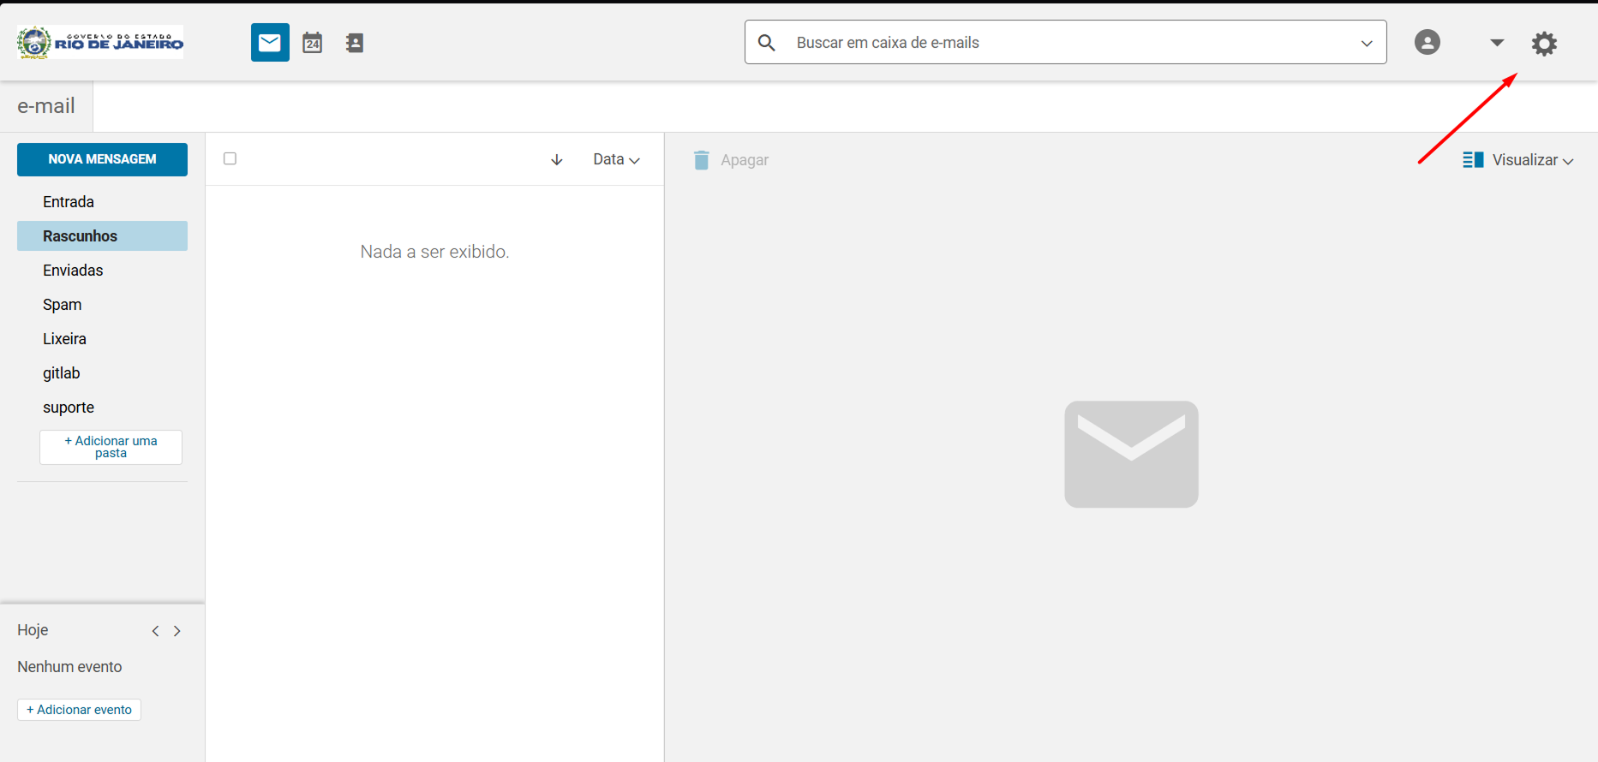Screen dimensions: 1598x762
Task: Open the calendar icon
Action: pyautogui.click(x=313, y=43)
